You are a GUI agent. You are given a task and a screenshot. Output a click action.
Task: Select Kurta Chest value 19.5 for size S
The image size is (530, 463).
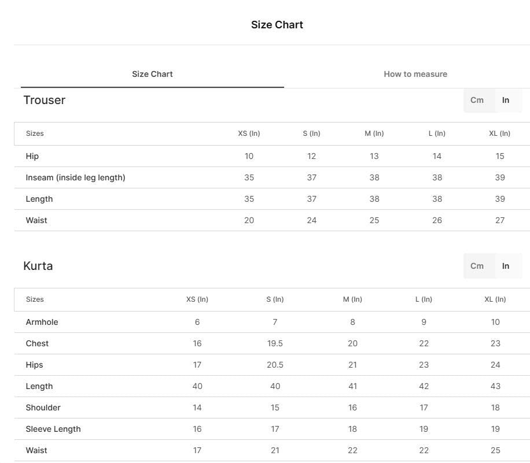point(275,343)
